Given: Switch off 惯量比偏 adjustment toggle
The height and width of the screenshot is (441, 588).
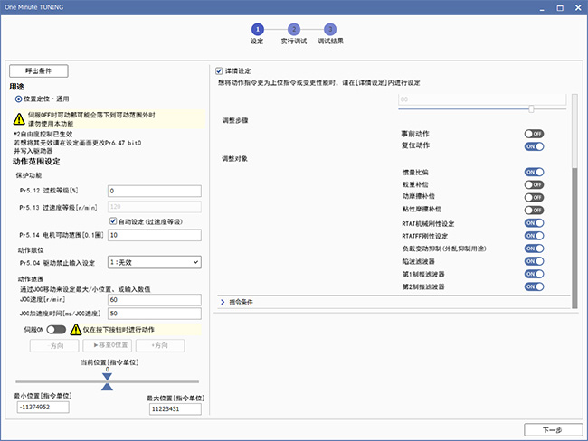Looking at the screenshot, I should [534, 172].
